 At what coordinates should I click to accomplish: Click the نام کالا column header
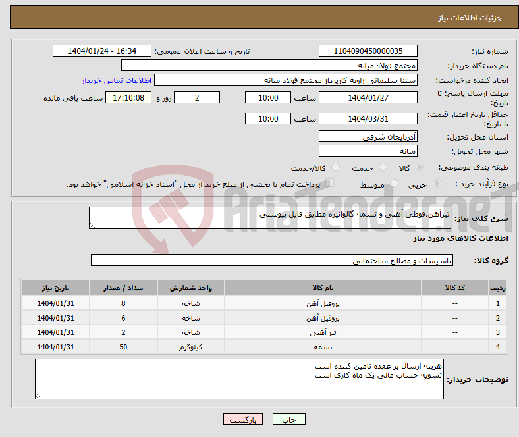click(323, 288)
